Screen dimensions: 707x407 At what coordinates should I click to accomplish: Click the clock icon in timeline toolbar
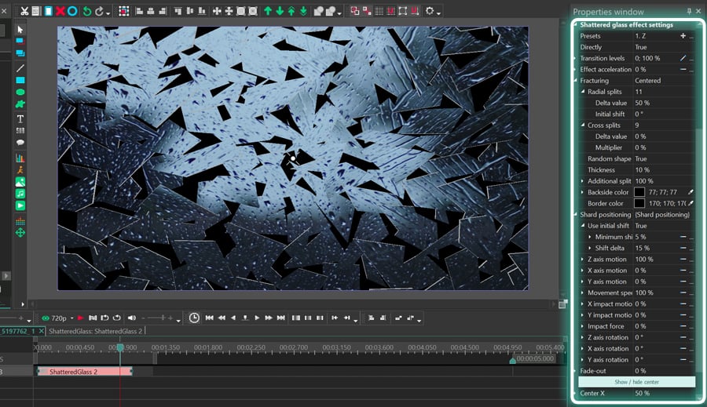tap(194, 318)
